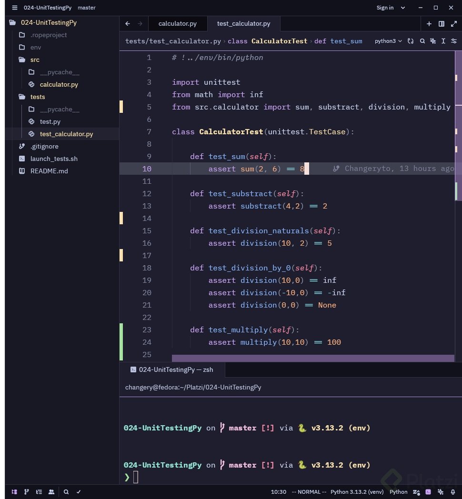Open the new item plus menu

point(429,24)
